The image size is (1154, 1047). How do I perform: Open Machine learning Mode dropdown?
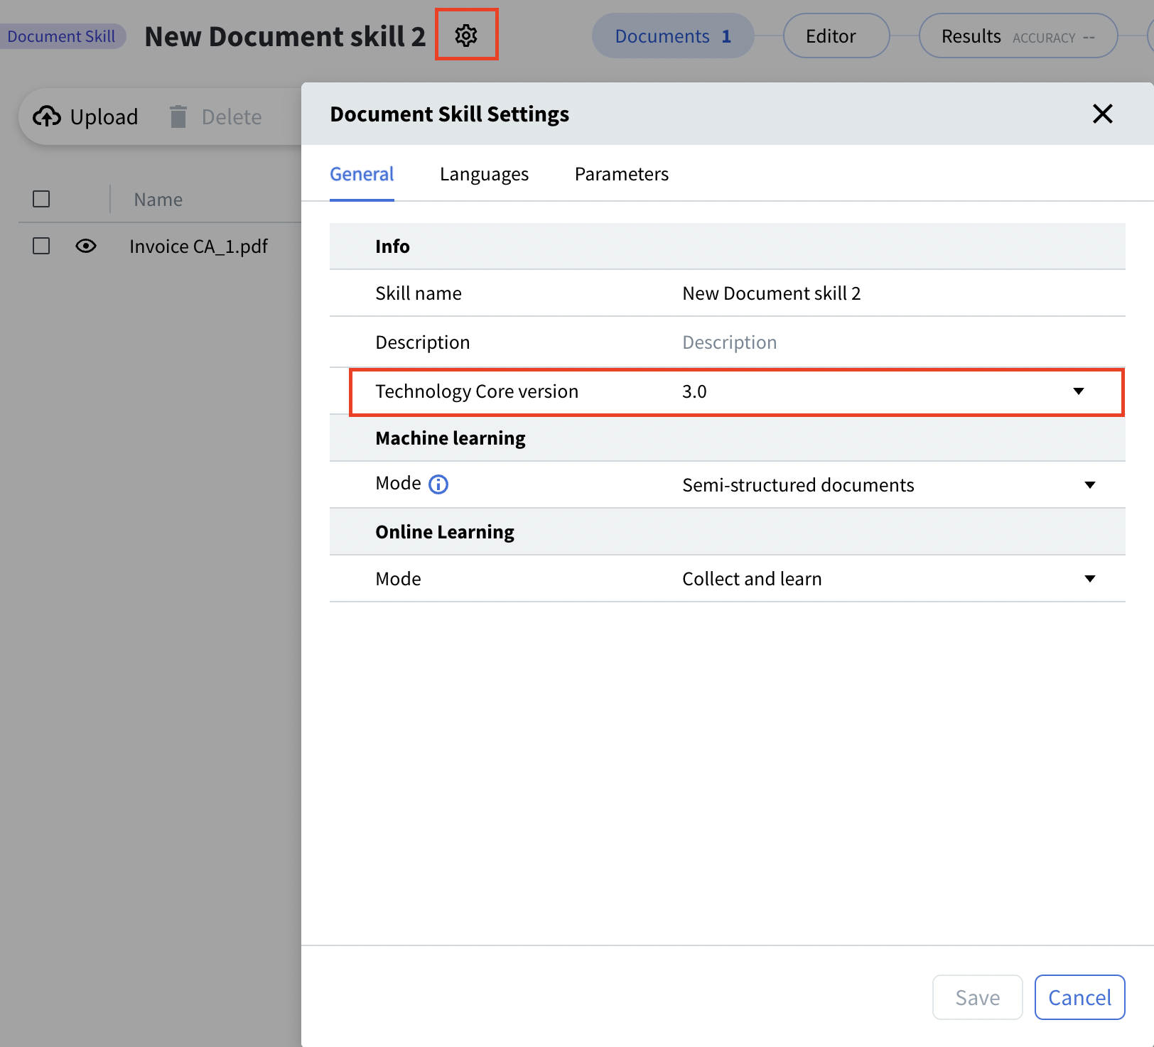tap(1089, 485)
